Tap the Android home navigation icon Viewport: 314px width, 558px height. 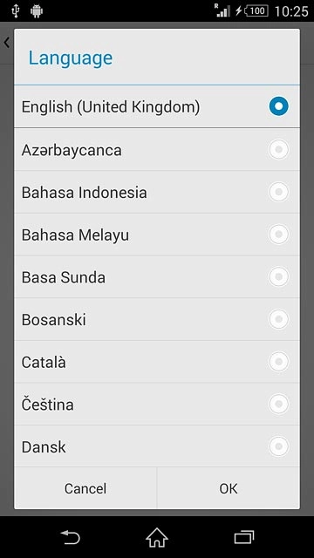tap(157, 537)
